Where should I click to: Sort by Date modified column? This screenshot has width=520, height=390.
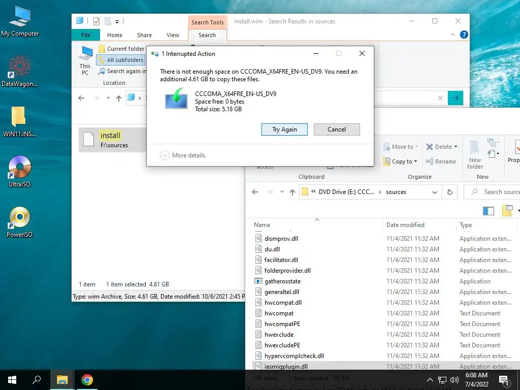pyautogui.click(x=405, y=225)
